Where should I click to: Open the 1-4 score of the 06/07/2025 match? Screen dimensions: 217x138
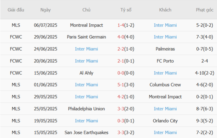click(121, 25)
